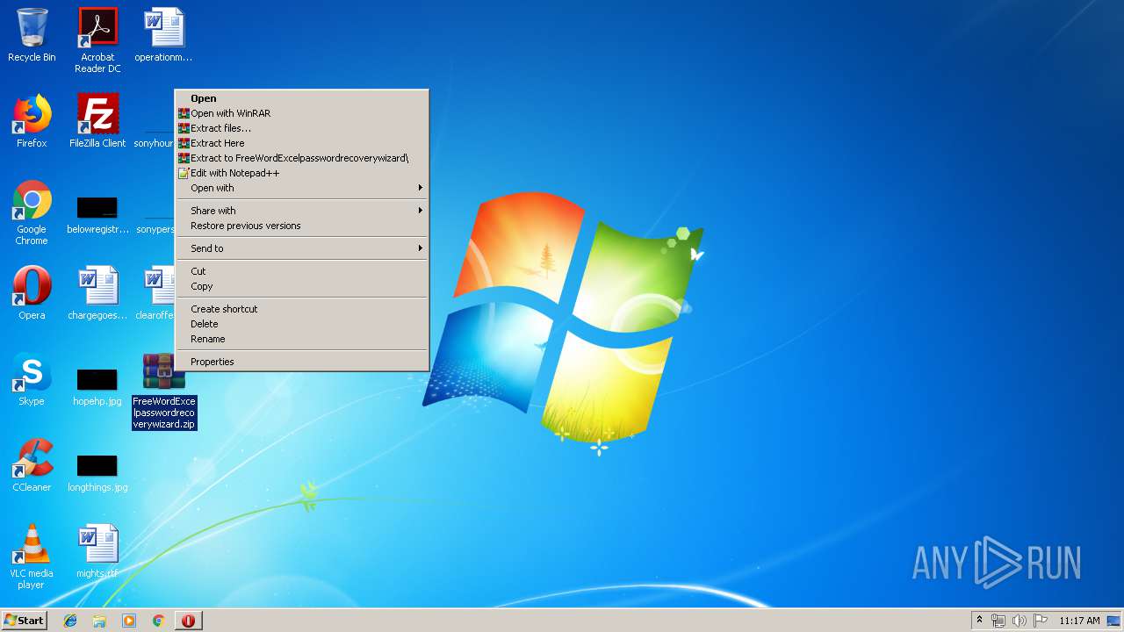
Task: Choose Cut from the context menu
Action: [x=302, y=271]
